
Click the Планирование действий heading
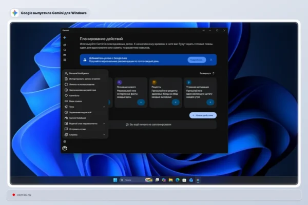click(101, 39)
